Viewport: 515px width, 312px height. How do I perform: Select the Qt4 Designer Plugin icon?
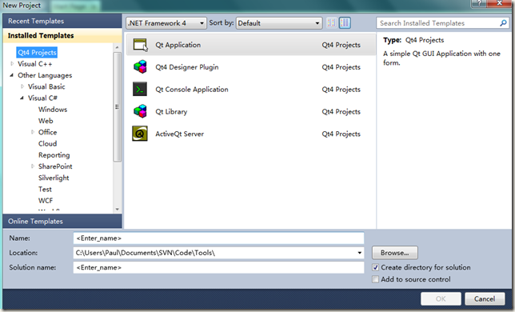pyautogui.click(x=140, y=67)
